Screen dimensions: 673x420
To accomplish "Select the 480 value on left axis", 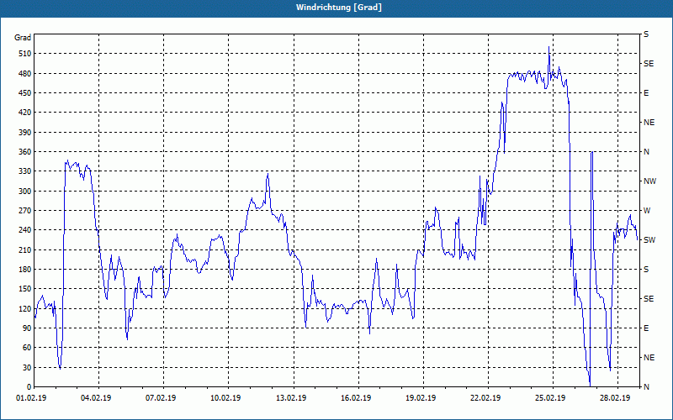I will tap(25, 74).
